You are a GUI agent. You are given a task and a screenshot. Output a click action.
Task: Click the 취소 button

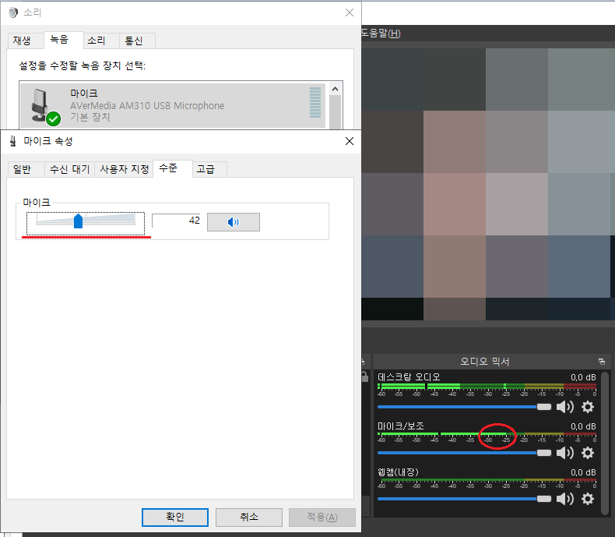[249, 517]
